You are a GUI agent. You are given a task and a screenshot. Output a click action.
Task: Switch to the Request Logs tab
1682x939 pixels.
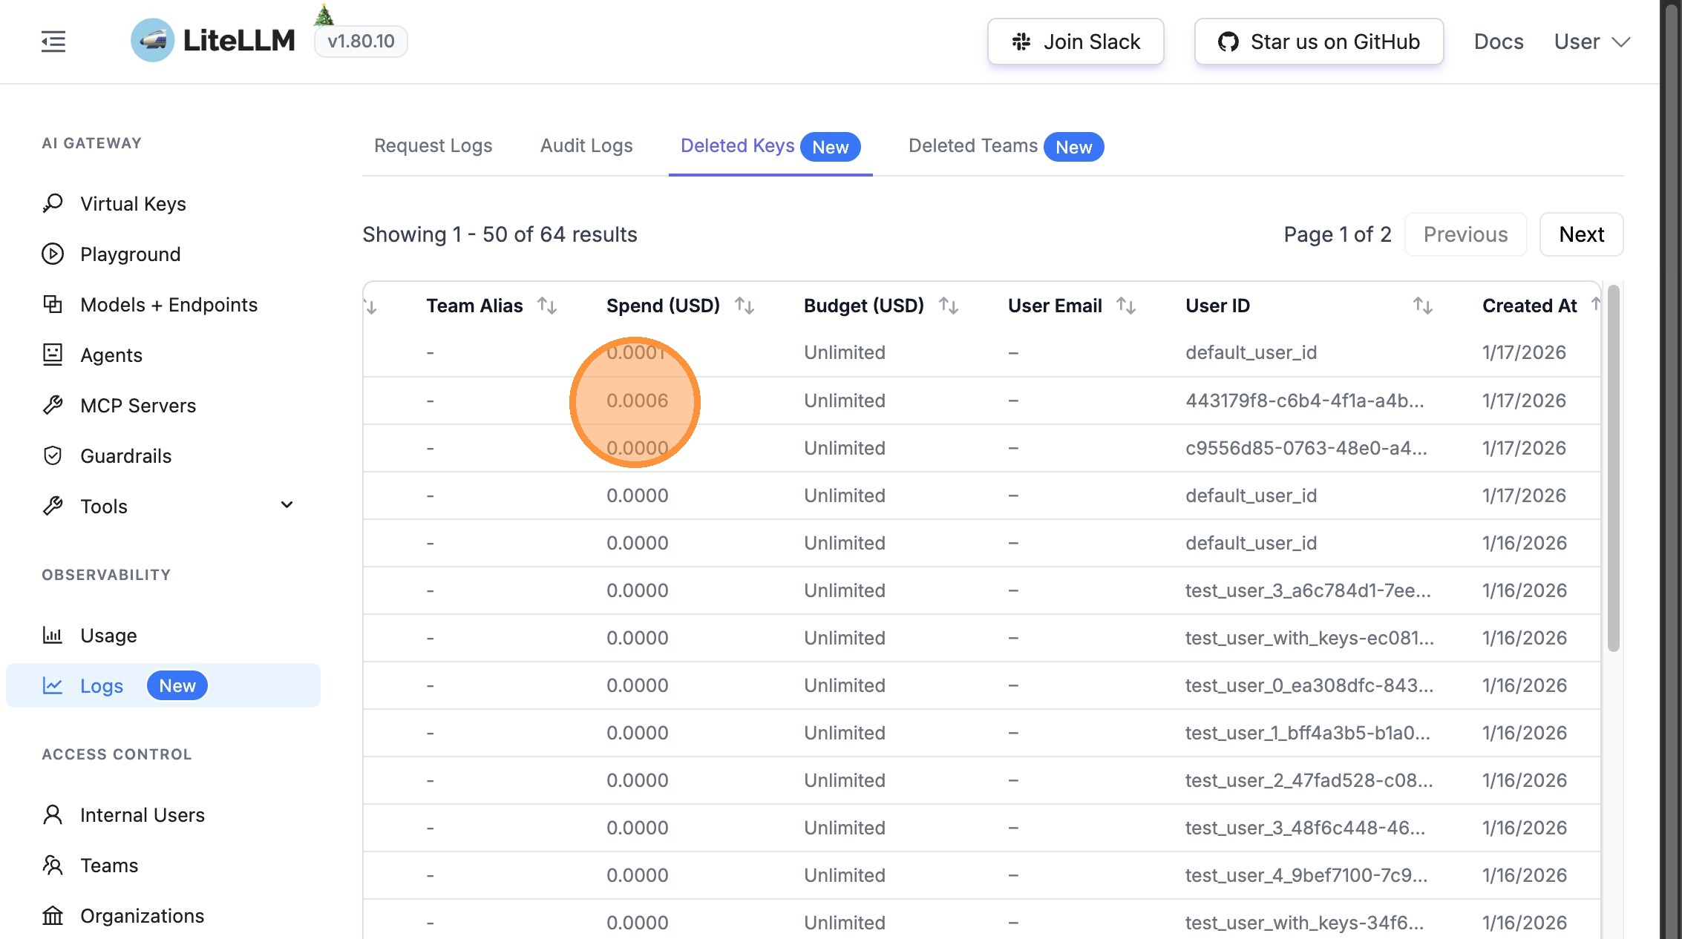tap(433, 146)
